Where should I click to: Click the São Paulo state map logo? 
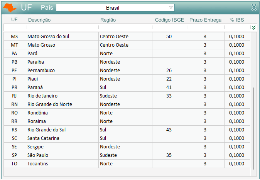coord(10,7)
